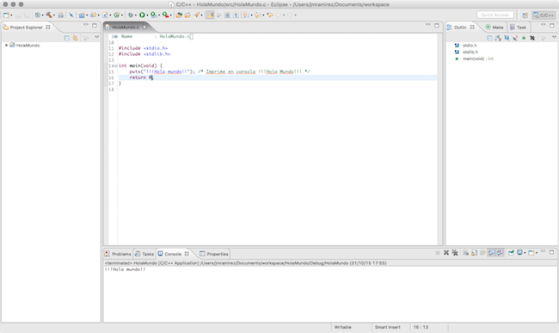Viewport: 559px width, 333px height.
Task: Click the New Source Folder icon
Action: 94,15
